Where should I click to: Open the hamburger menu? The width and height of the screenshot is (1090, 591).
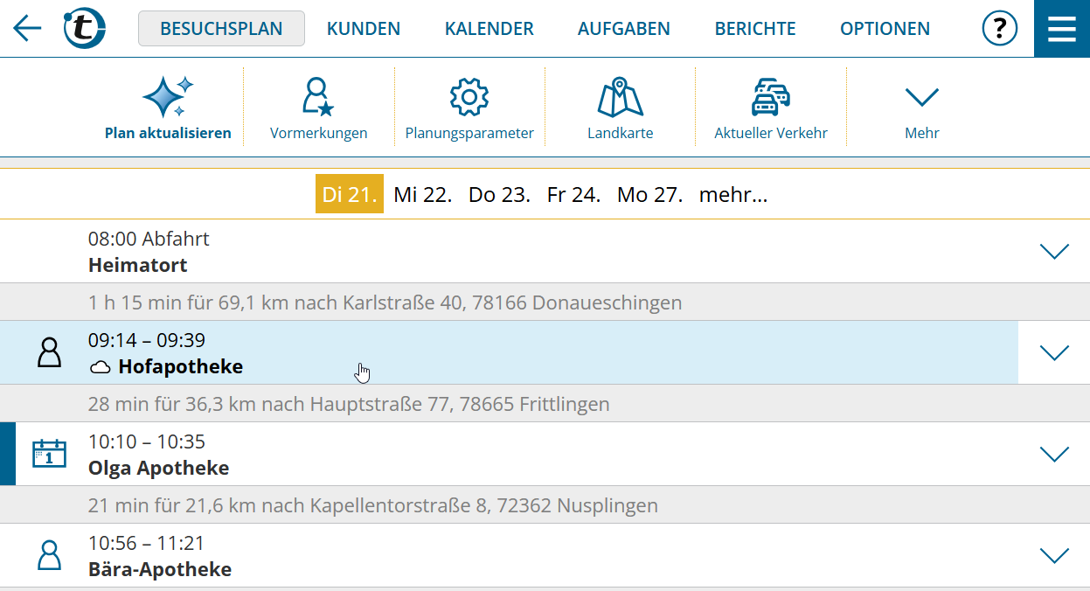pos(1061,29)
